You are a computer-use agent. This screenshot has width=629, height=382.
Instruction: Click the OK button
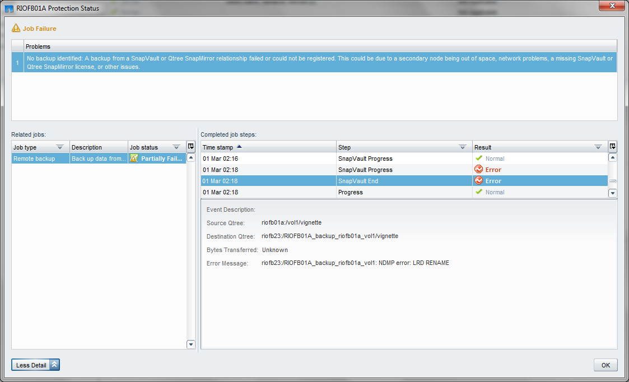click(x=605, y=365)
